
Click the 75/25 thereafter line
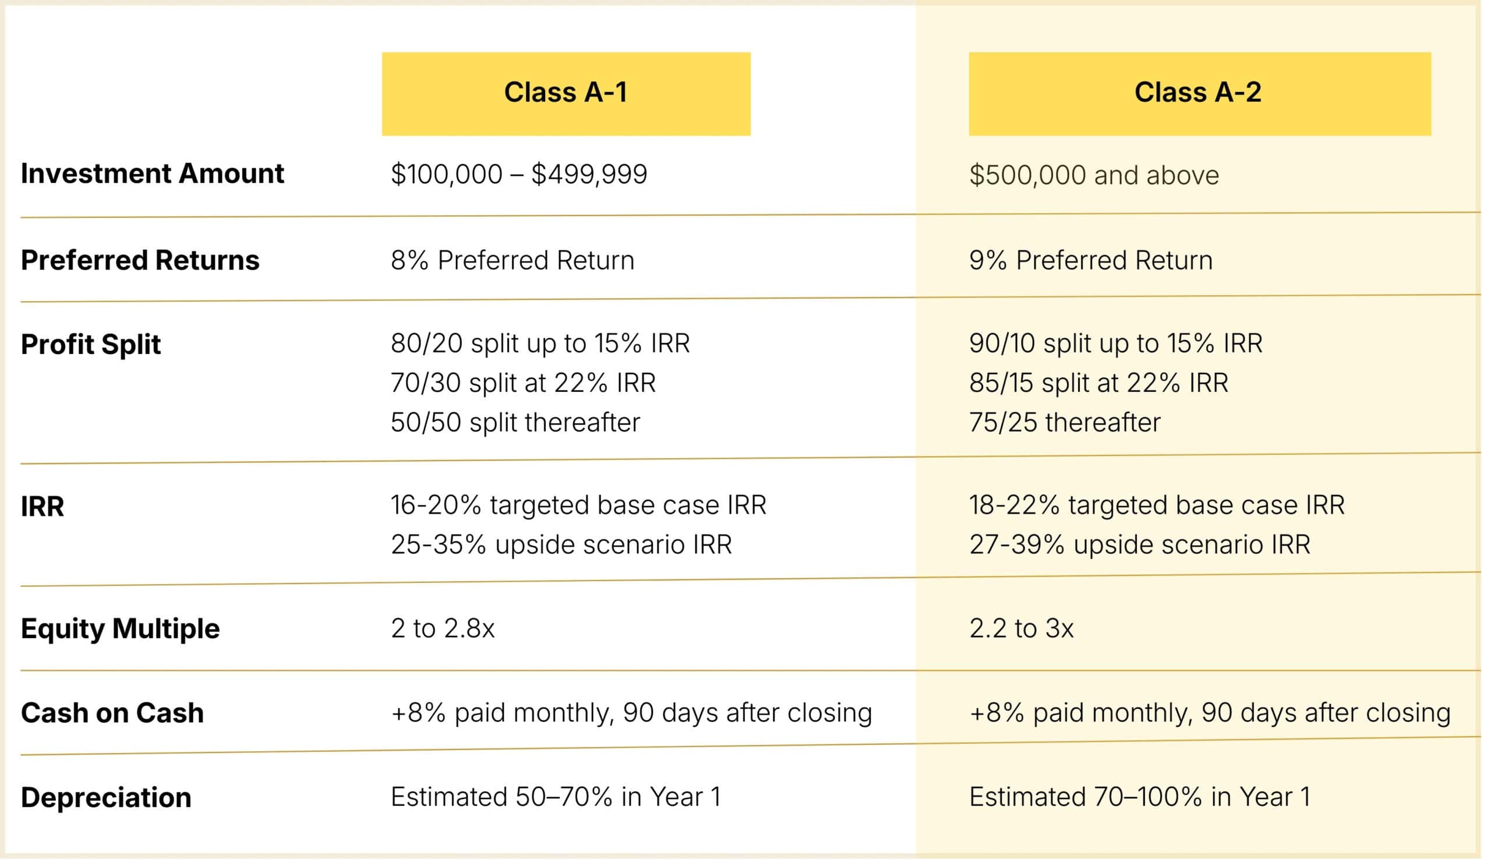(x=1065, y=422)
